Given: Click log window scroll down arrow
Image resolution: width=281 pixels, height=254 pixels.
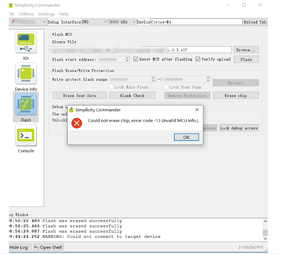Looking at the screenshot, I should (265, 239).
